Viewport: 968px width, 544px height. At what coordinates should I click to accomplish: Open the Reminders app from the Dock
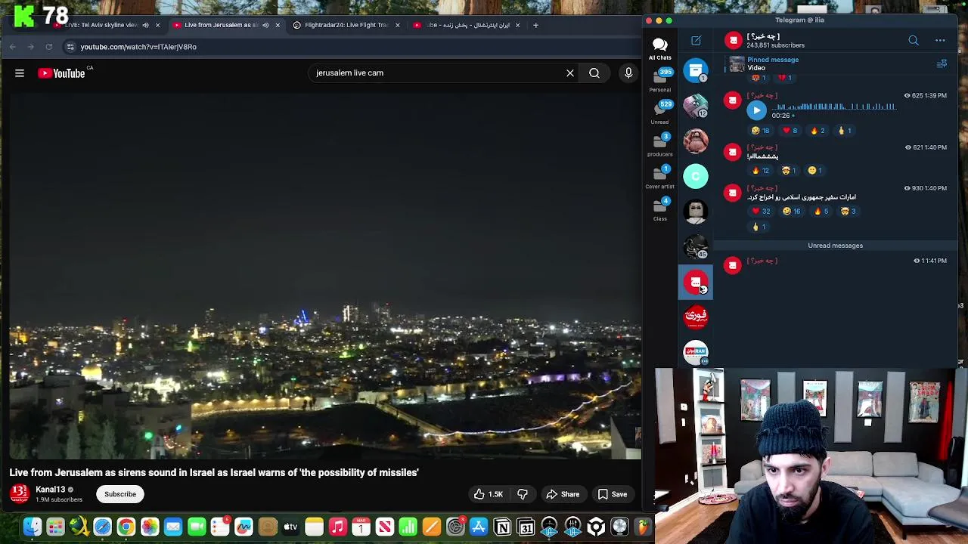220,527
